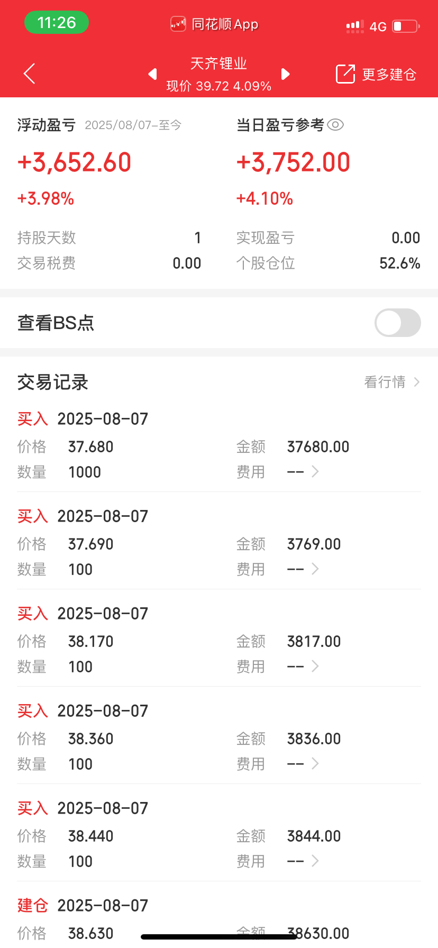Tap the 更多建仓 button text

click(x=389, y=75)
